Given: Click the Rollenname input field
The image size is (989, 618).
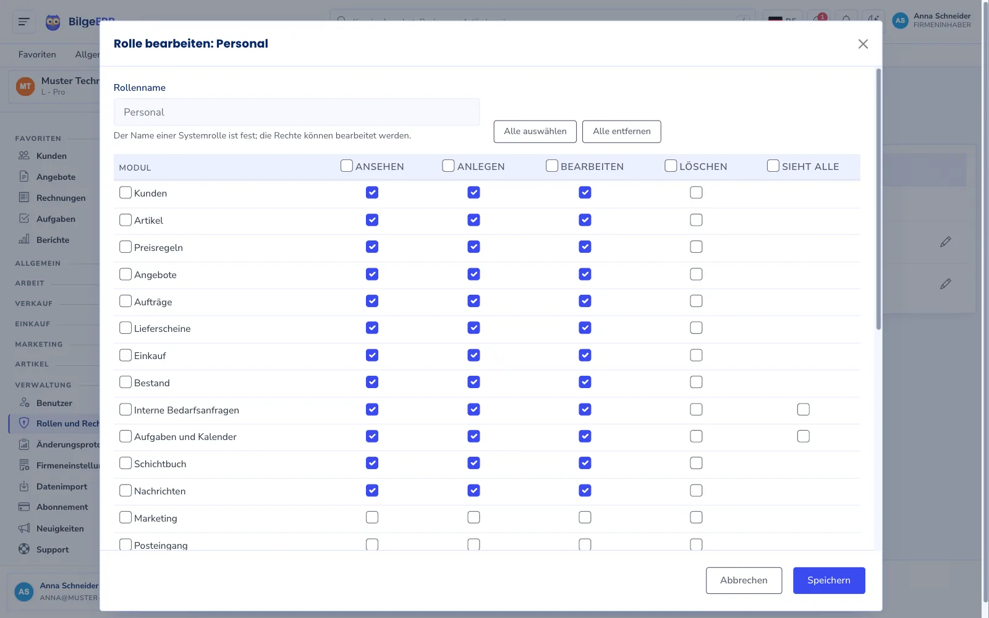Looking at the screenshot, I should 297,112.
